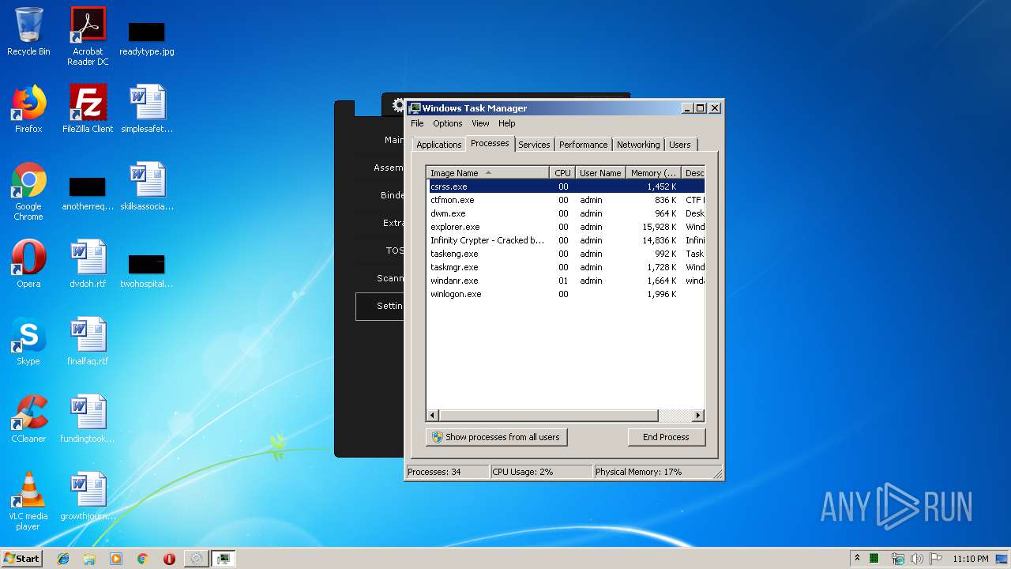Image resolution: width=1011 pixels, height=569 pixels.
Task: Open the Options menu
Action: pyautogui.click(x=447, y=123)
